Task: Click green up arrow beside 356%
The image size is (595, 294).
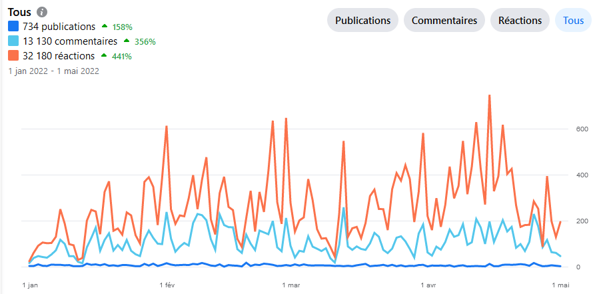Action: [x=127, y=41]
